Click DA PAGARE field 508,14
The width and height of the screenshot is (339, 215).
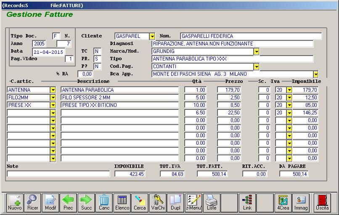(x=294, y=174)
